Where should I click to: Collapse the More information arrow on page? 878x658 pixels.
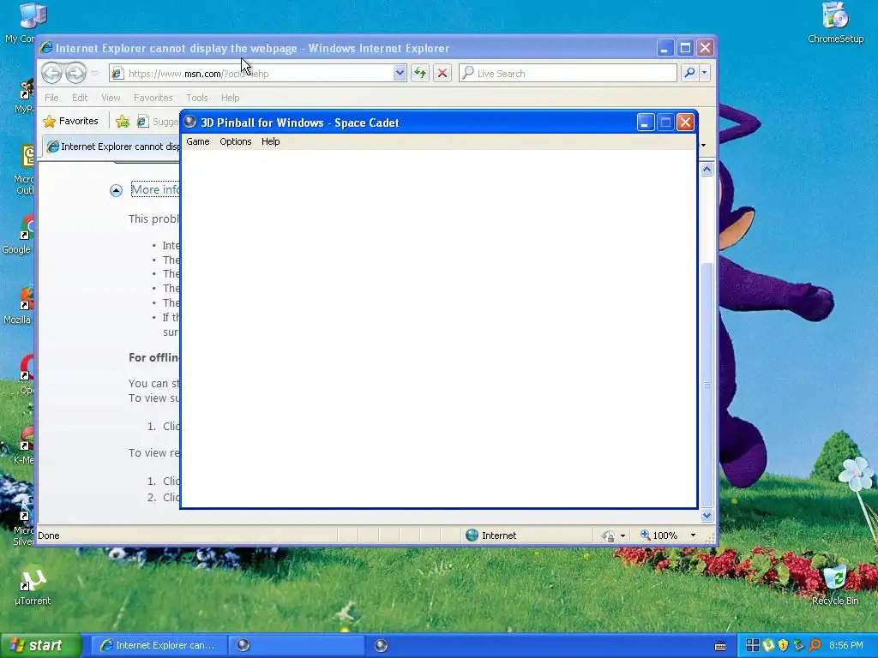116,191
